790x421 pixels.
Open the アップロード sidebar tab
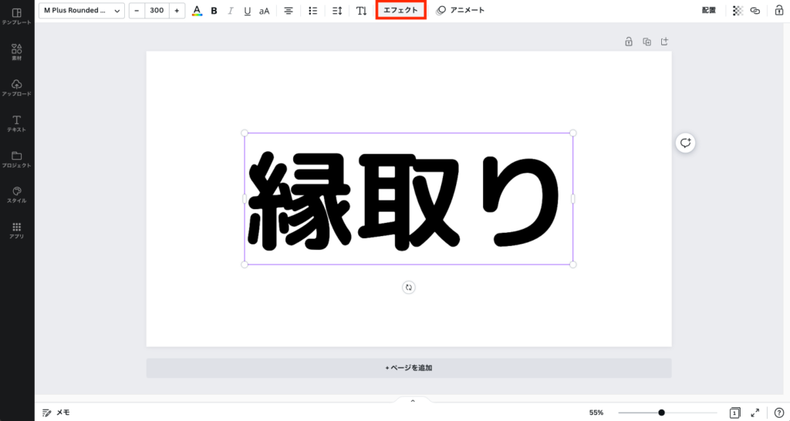(x=16, y=88)
